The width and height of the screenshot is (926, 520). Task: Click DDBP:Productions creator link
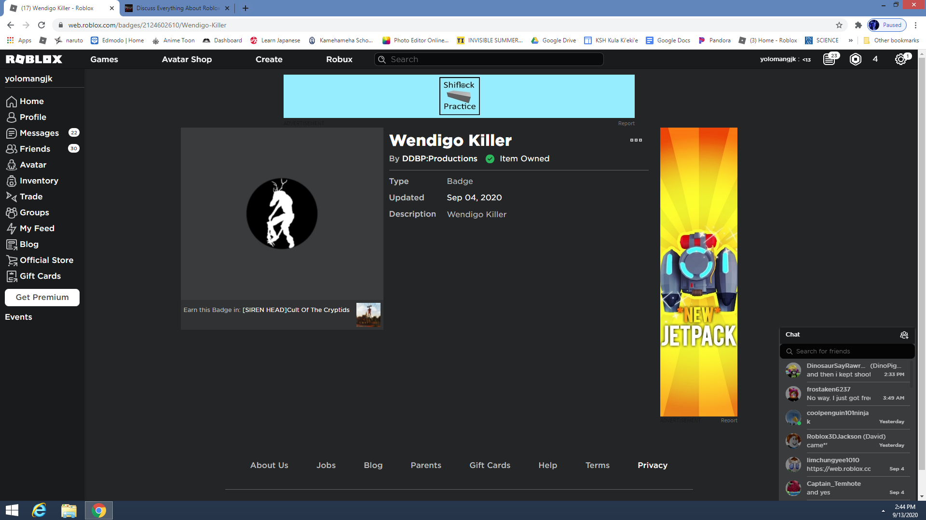[x=439, y=159]
